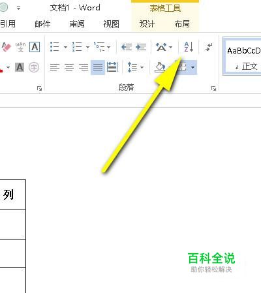Expand the Asian Layout dropdown arrow
Screen dimensions: 261x293
pyautogui.click(x=170, y=47)
